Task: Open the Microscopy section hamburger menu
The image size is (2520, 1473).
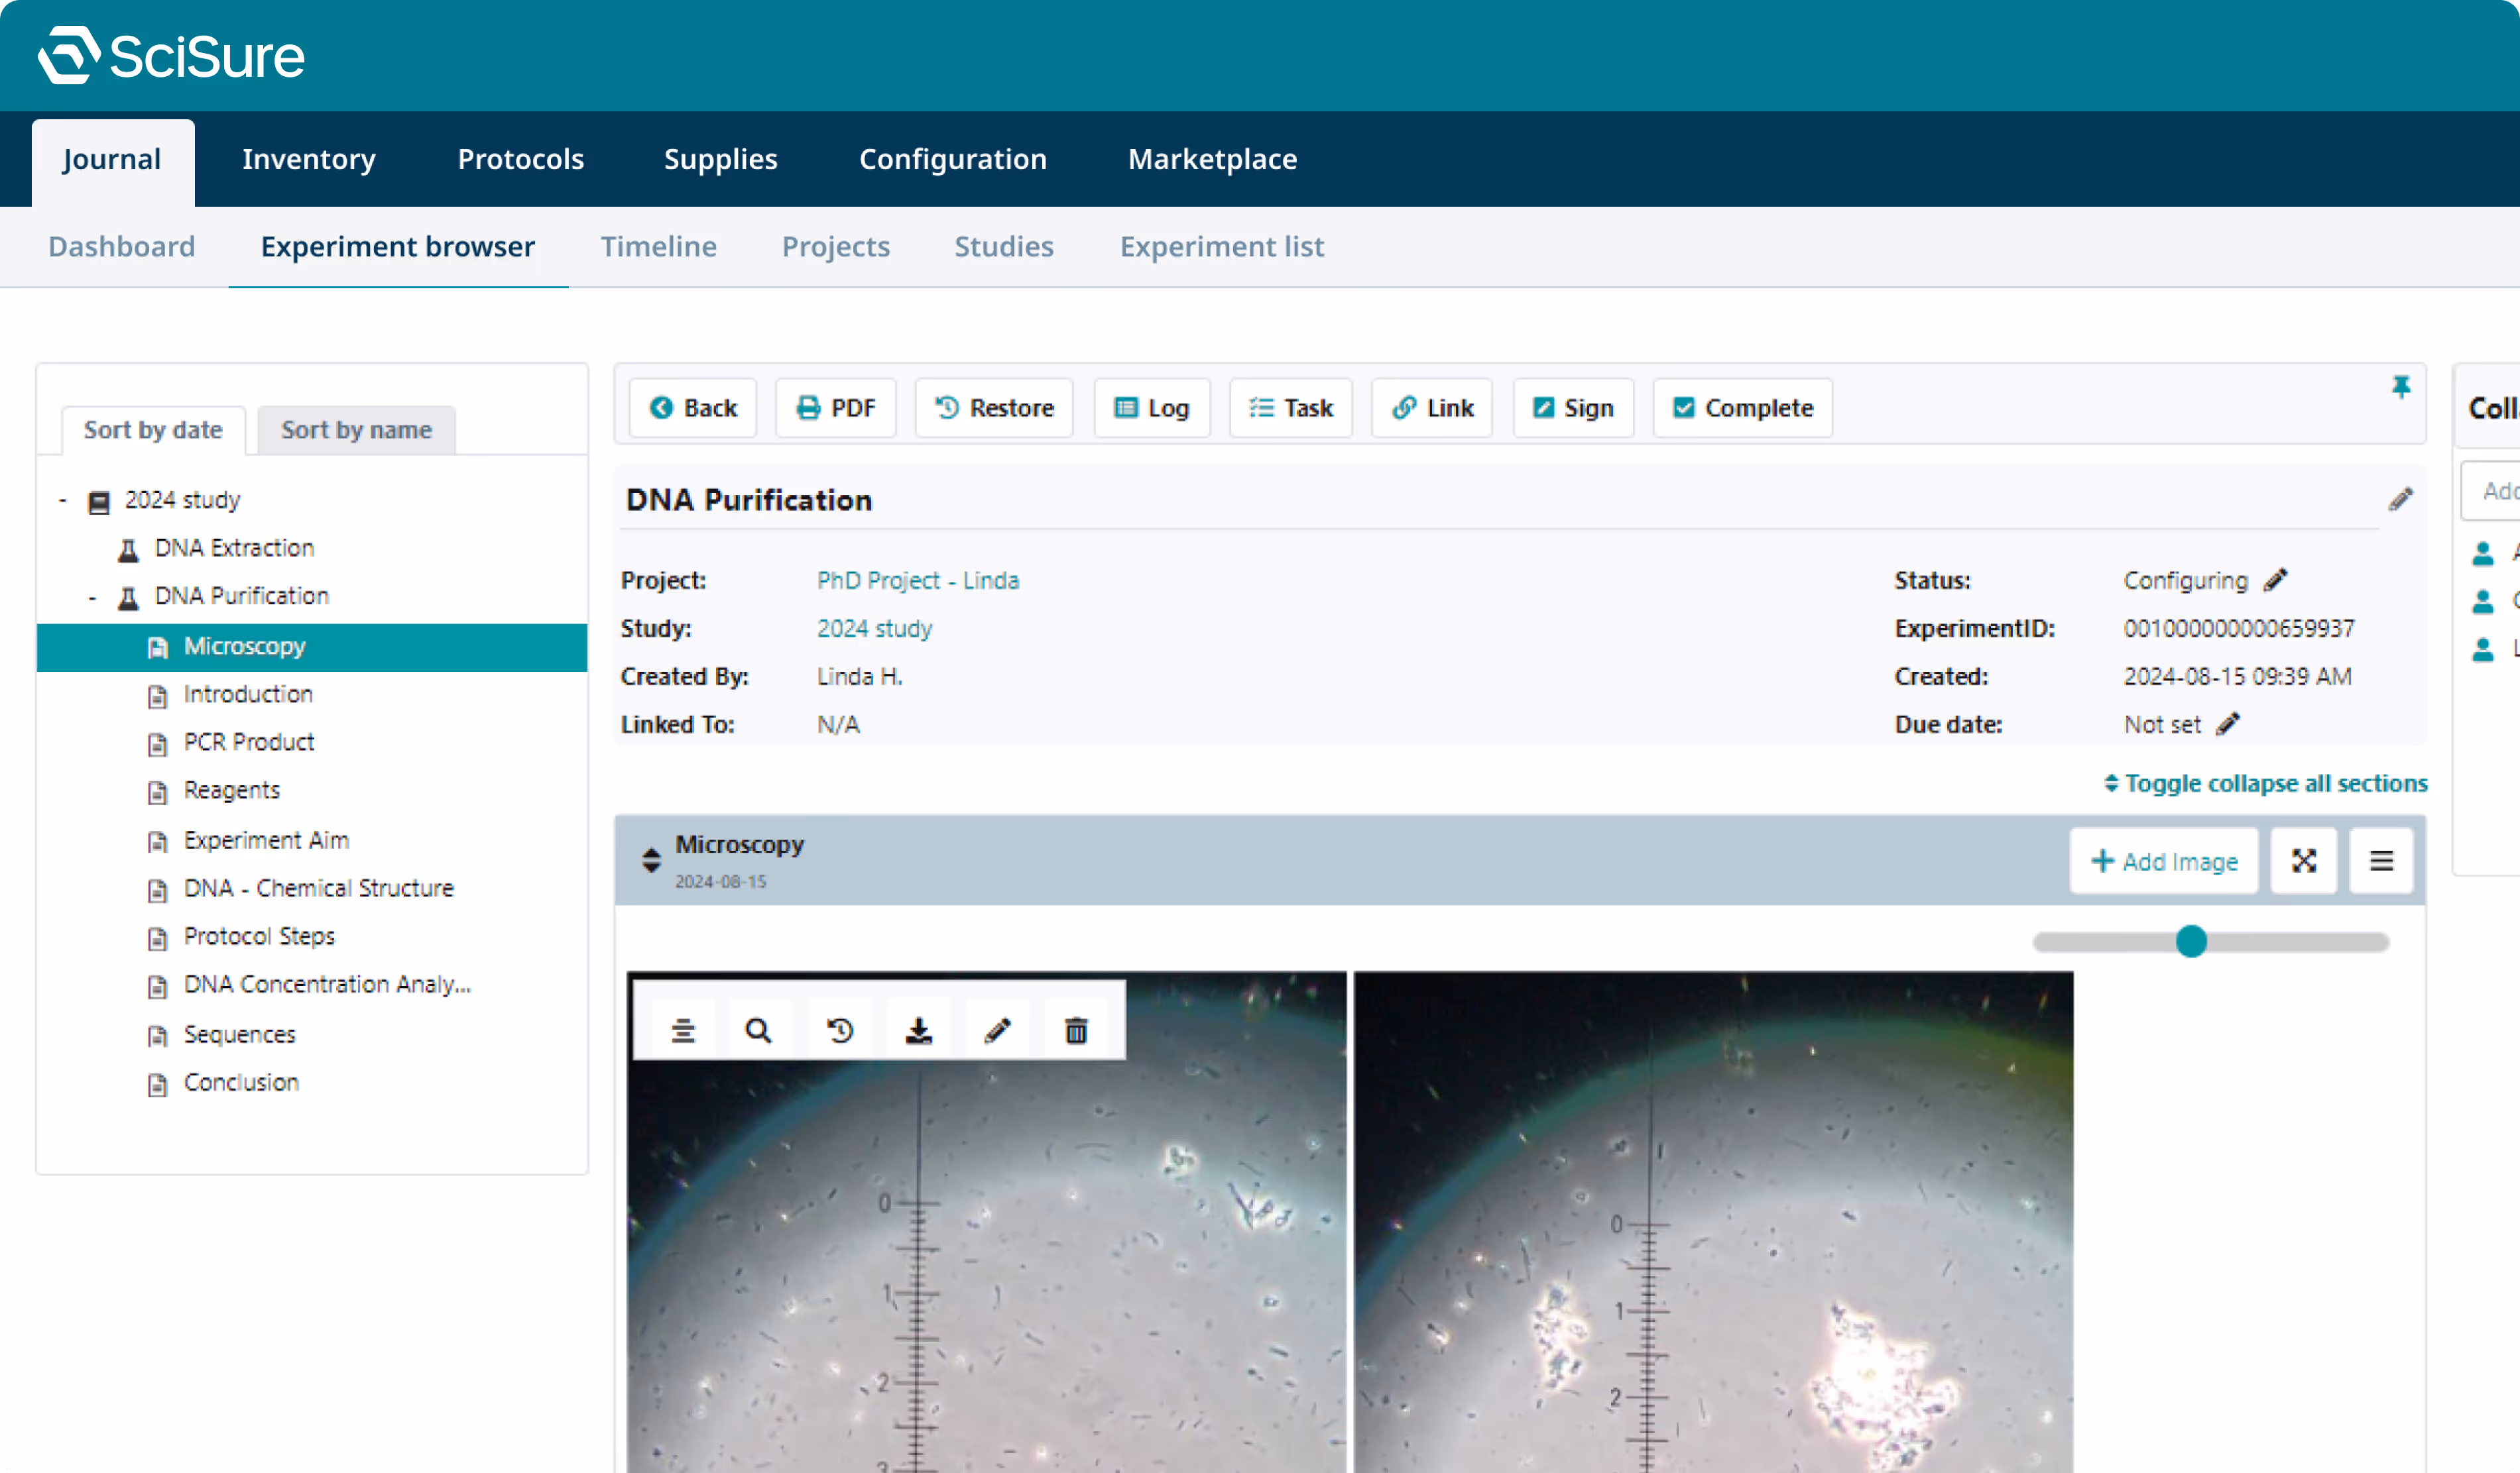Action: pyautogui.click(x=2381, y=861)
